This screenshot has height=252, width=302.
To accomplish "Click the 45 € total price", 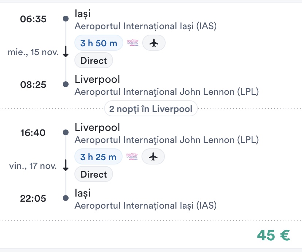I will click(273, 235).
